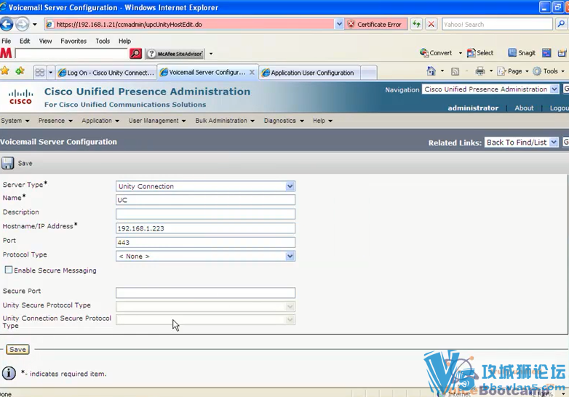Click the Logout link
This screenshot has width=569, height=397.
point(560,108)
